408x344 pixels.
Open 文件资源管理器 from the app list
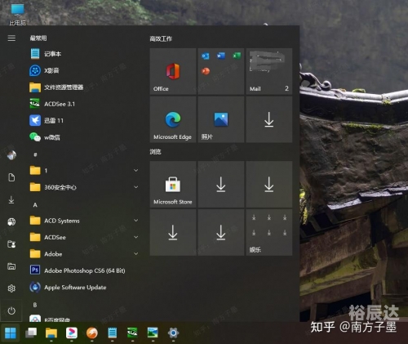click(x=56, y=87)
